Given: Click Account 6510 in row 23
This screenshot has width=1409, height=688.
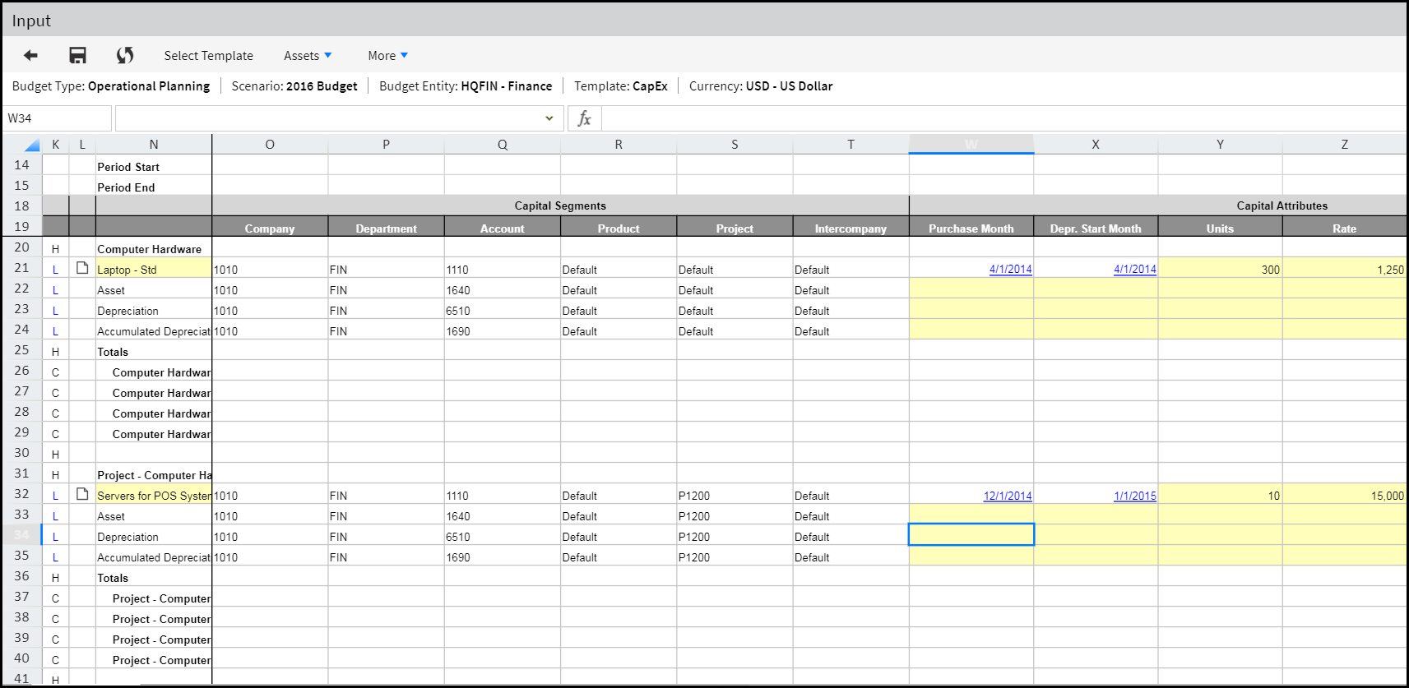Looking at the screenshot, I should click(x=503, y=310).
